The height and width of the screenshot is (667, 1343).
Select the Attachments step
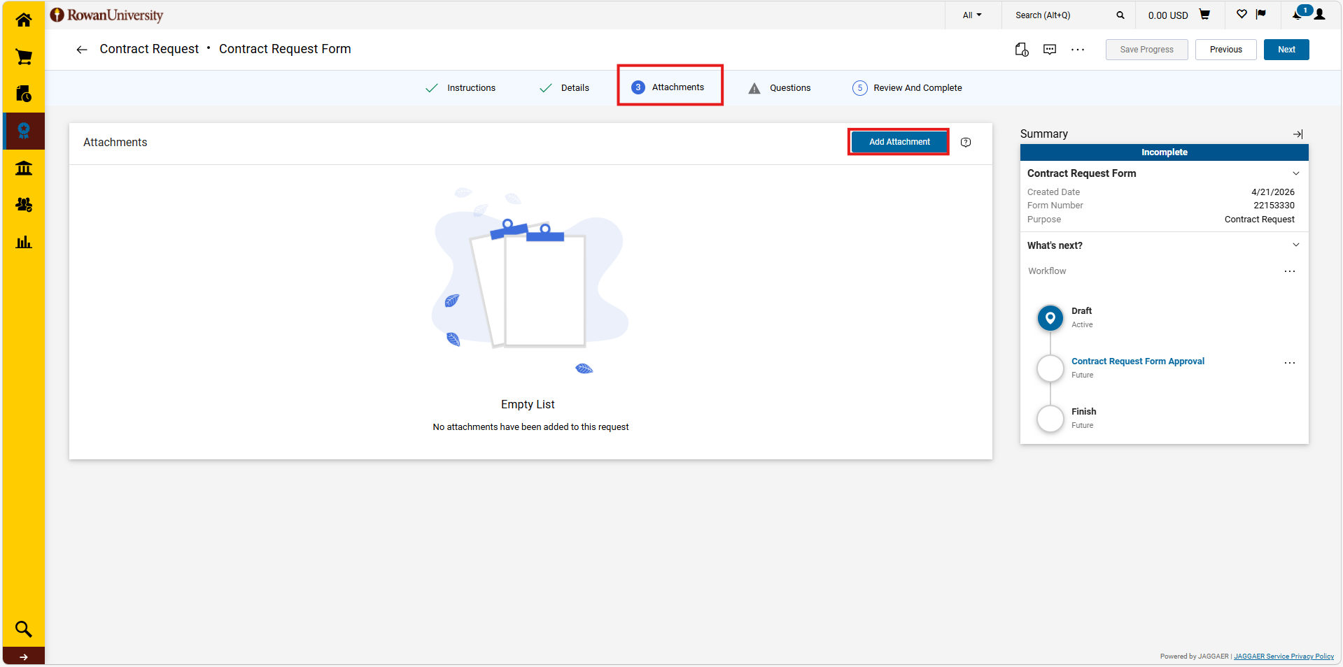[668, 87]
